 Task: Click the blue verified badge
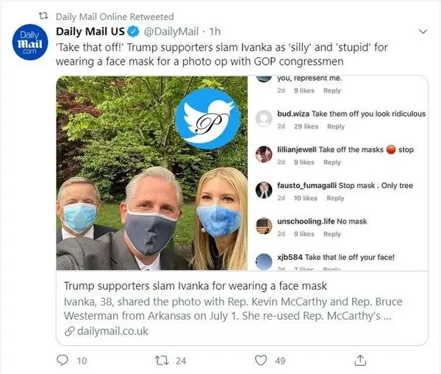click(133, 32)
